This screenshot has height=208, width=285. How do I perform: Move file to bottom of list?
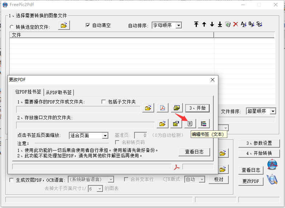[x=220, y=24]
